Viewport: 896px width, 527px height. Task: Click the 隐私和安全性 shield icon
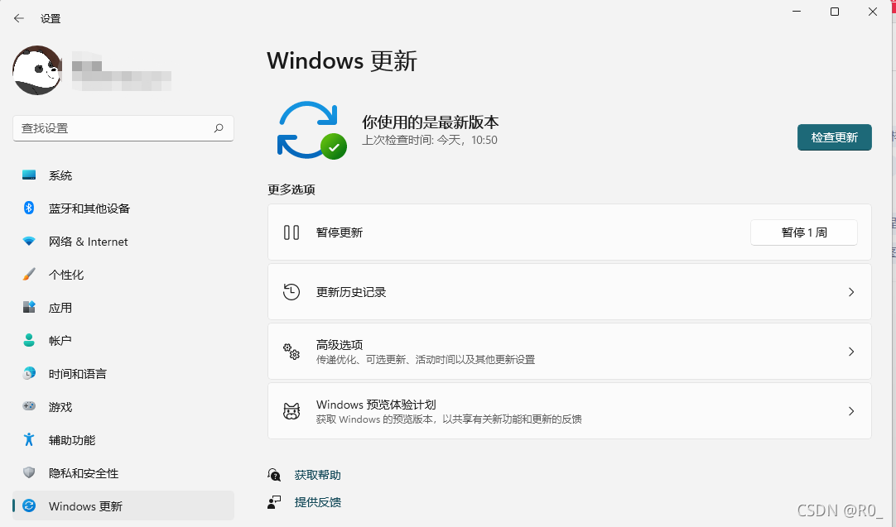[29, 472]
